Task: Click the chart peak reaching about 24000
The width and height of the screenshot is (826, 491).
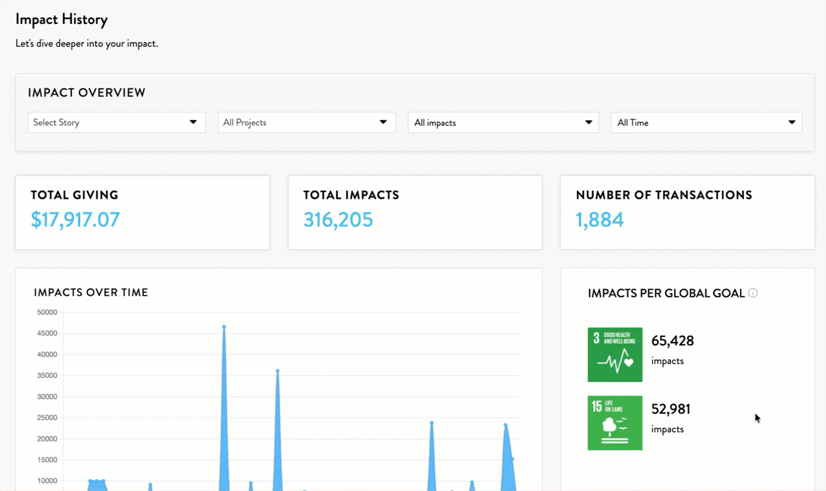Action: click(432, 423)
